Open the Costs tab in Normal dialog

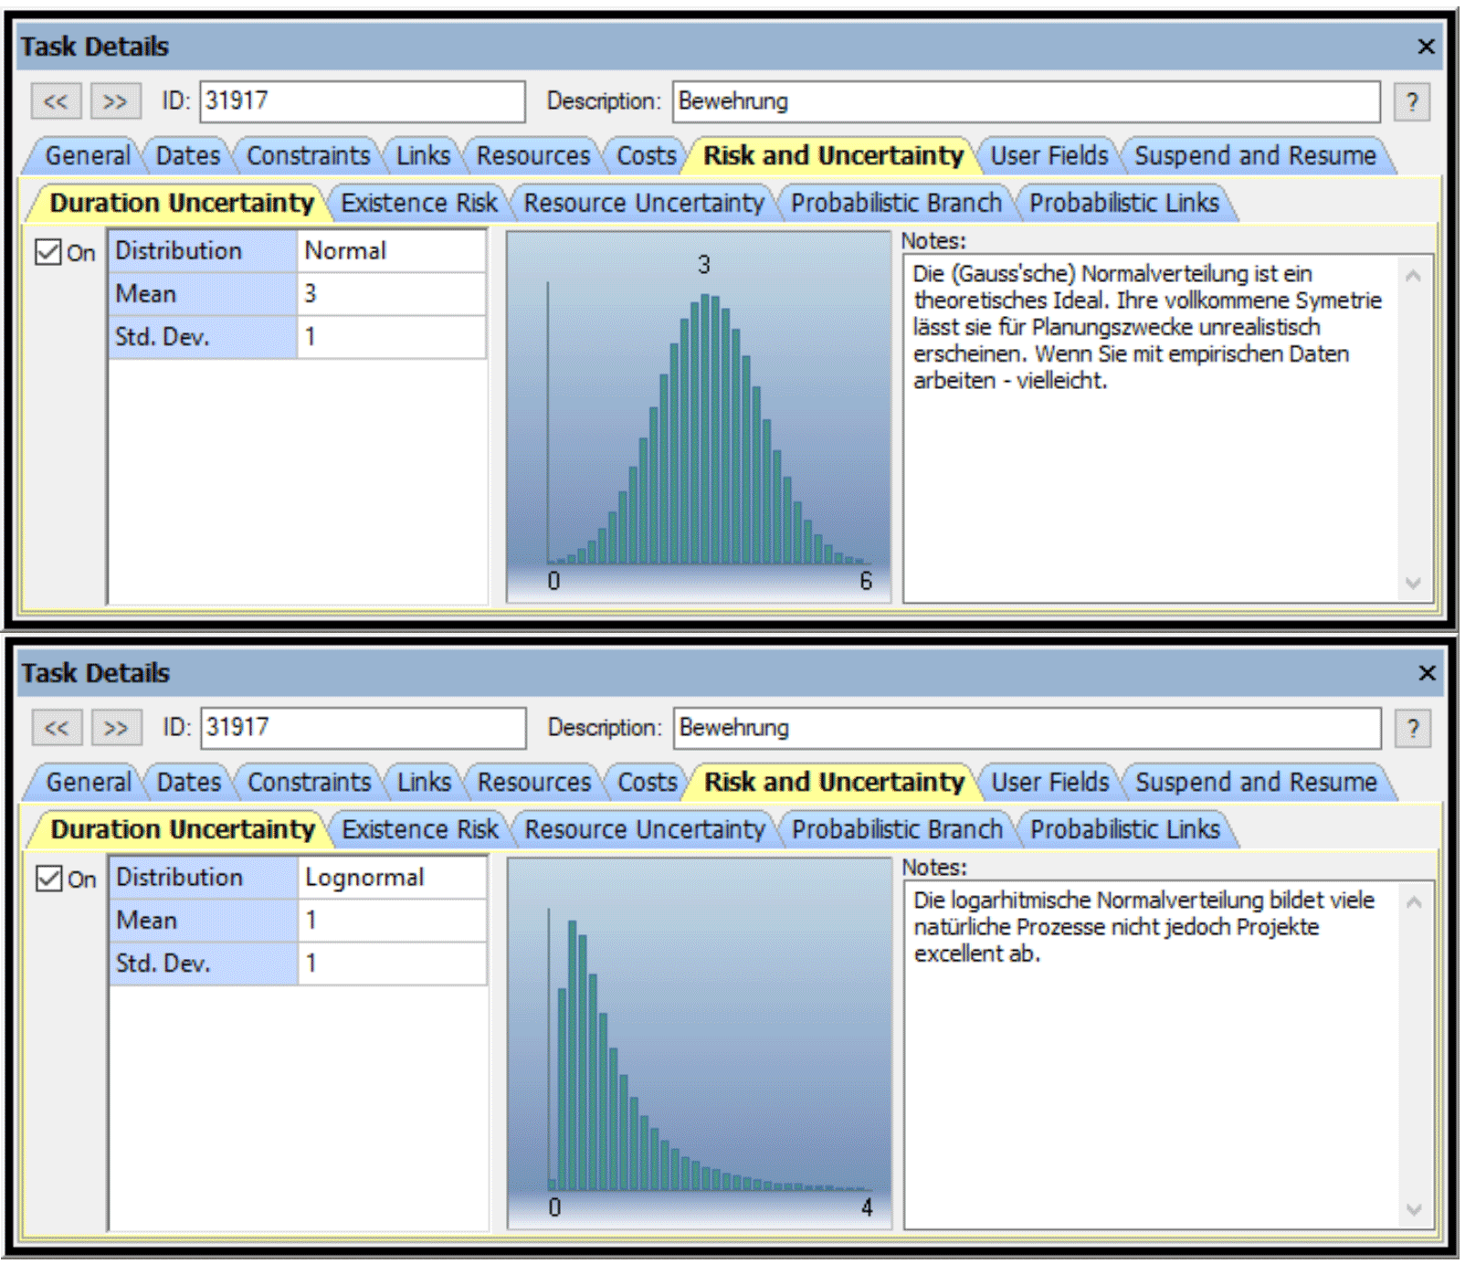(646, 156)
